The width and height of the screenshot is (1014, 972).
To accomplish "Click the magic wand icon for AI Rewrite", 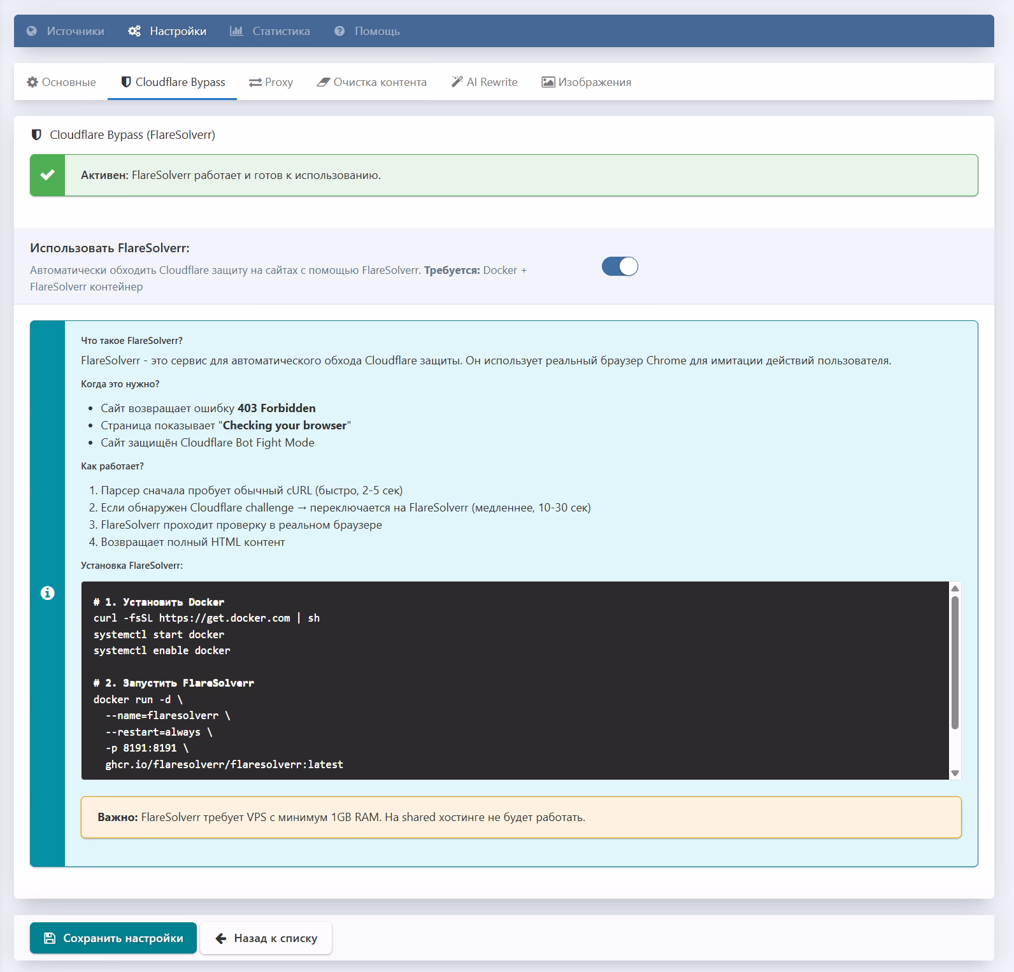I will coord(457,82).
